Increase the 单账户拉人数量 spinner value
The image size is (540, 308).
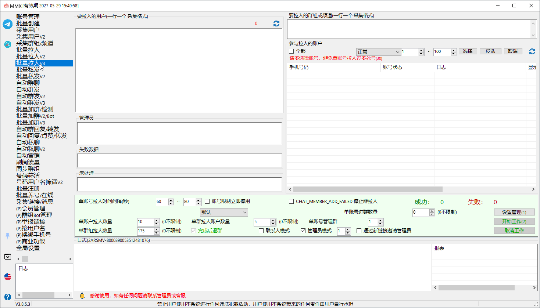(157, 220)
